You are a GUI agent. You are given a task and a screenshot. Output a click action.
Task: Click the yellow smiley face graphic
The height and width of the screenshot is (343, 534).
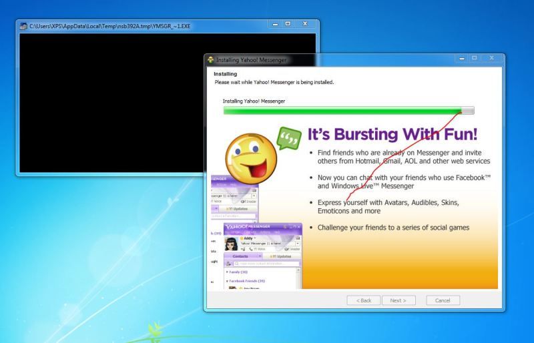251,159
